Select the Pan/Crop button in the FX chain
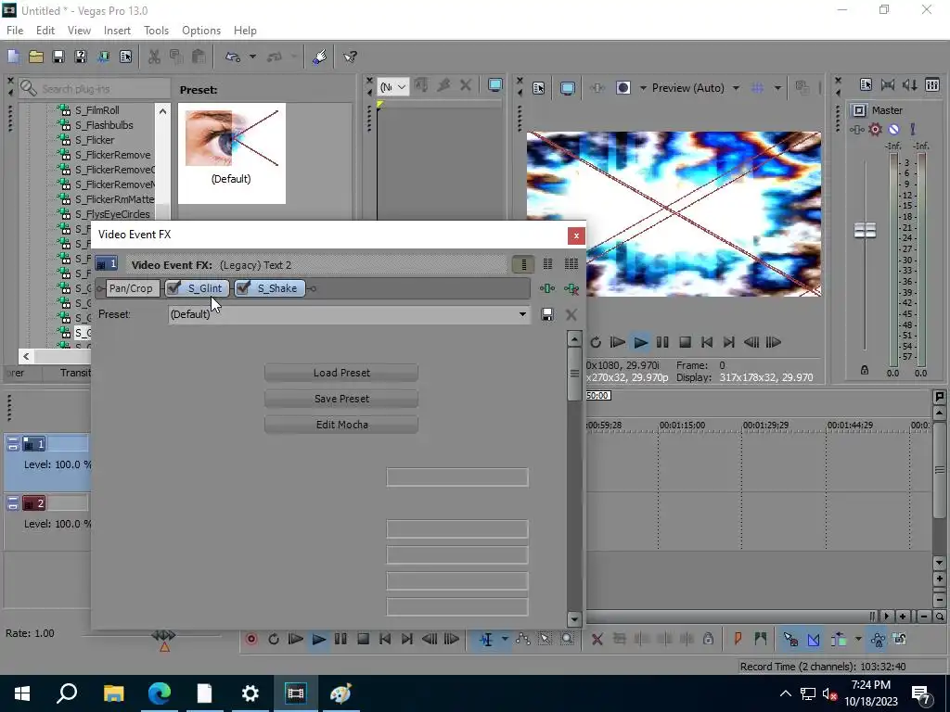 coord(131,288)
